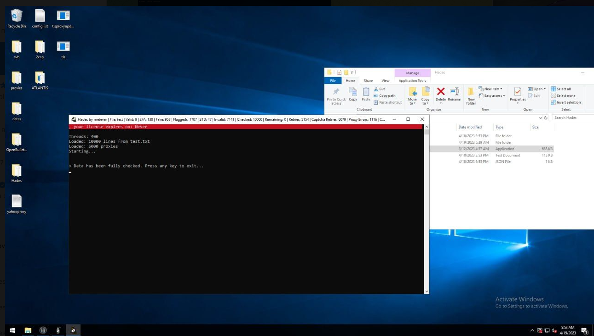Select the Hades folder on desktop
The height and width of the screenshot is (336, 594).
[x=17, y=173]
